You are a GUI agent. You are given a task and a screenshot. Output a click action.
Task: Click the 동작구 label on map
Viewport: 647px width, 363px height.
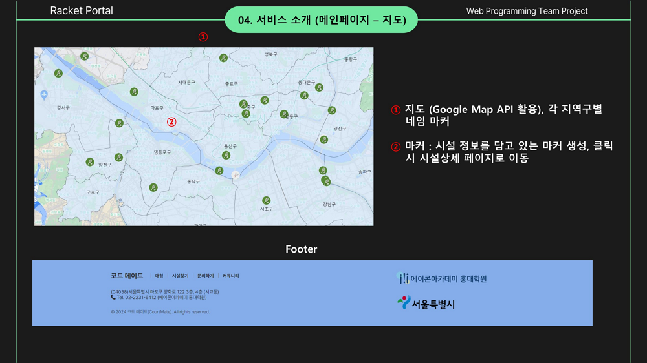click(x=193, y=181)
